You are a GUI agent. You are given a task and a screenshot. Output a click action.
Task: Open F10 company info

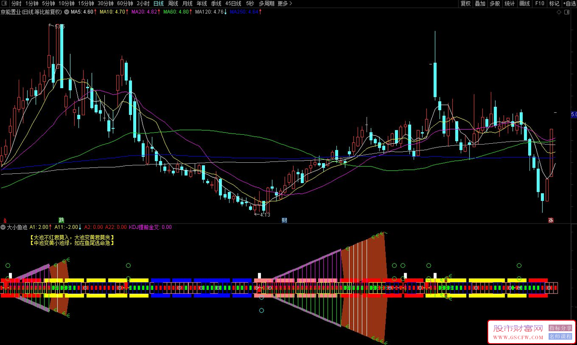[x=539, y=4]
